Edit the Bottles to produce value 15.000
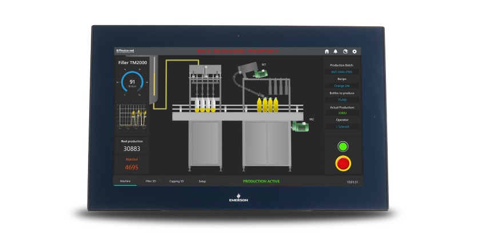478x239 pixels. (x=341, y=99)
